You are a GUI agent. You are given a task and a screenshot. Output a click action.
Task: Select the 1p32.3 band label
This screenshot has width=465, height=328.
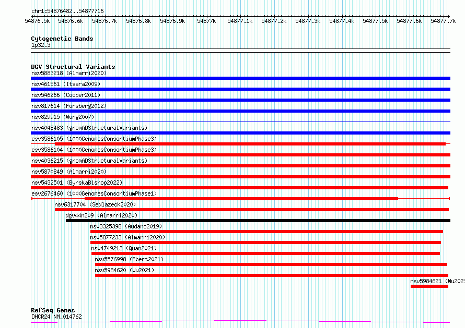(x=41, y=45)
